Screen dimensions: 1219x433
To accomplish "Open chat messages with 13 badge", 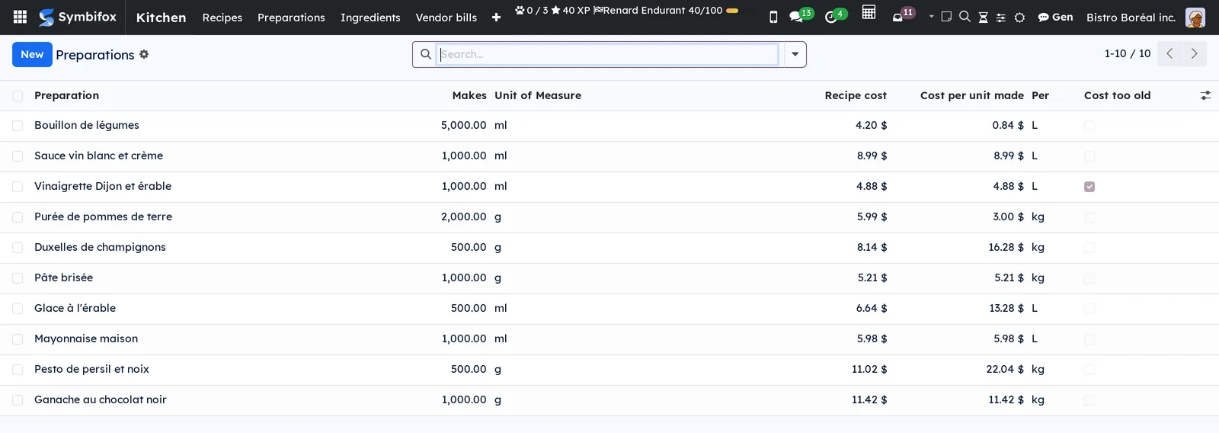I will pyautogui.click(x=800, y=16).
